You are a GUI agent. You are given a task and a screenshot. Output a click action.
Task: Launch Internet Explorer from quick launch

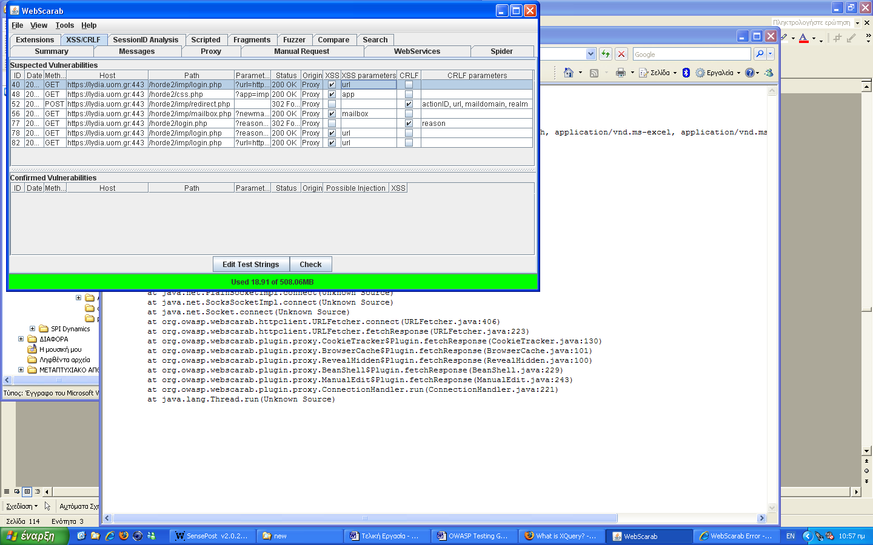coord(110,536)
